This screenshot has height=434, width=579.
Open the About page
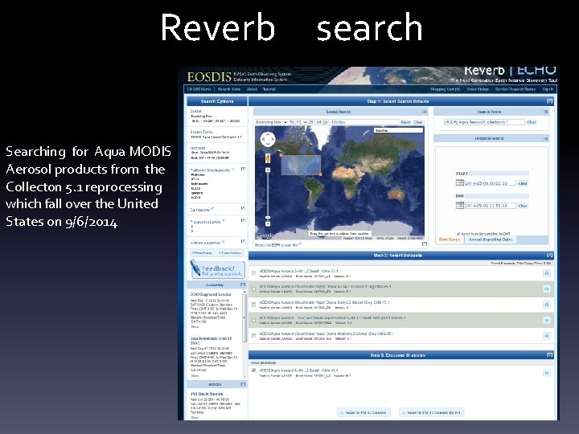(252, 89)
